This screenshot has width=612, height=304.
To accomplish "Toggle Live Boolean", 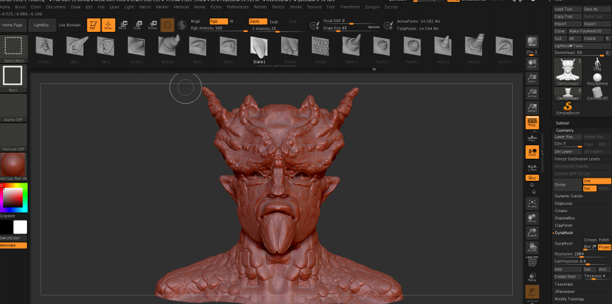I will (69, 25).
